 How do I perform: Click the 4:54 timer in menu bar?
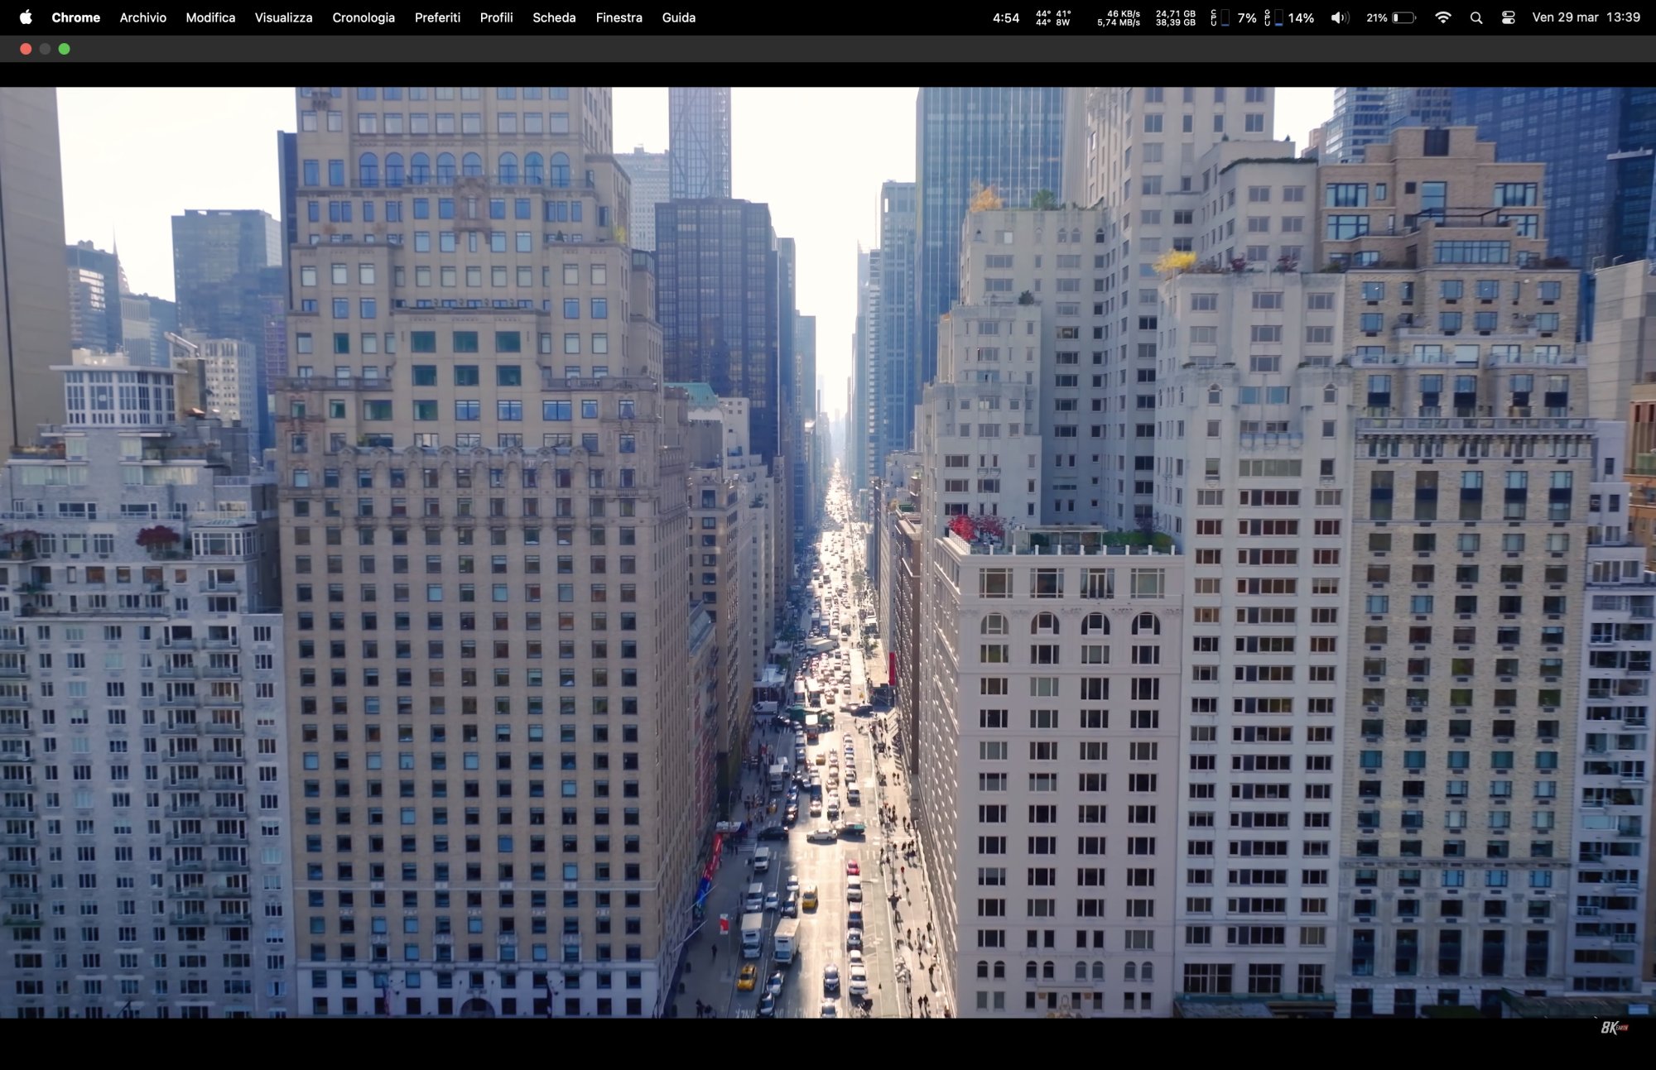[1005, 17]
